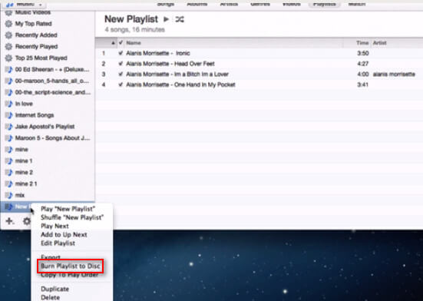Shuffle New Playlist with the shuffle icon
This screenshot has height=301, width=423.
180,19
